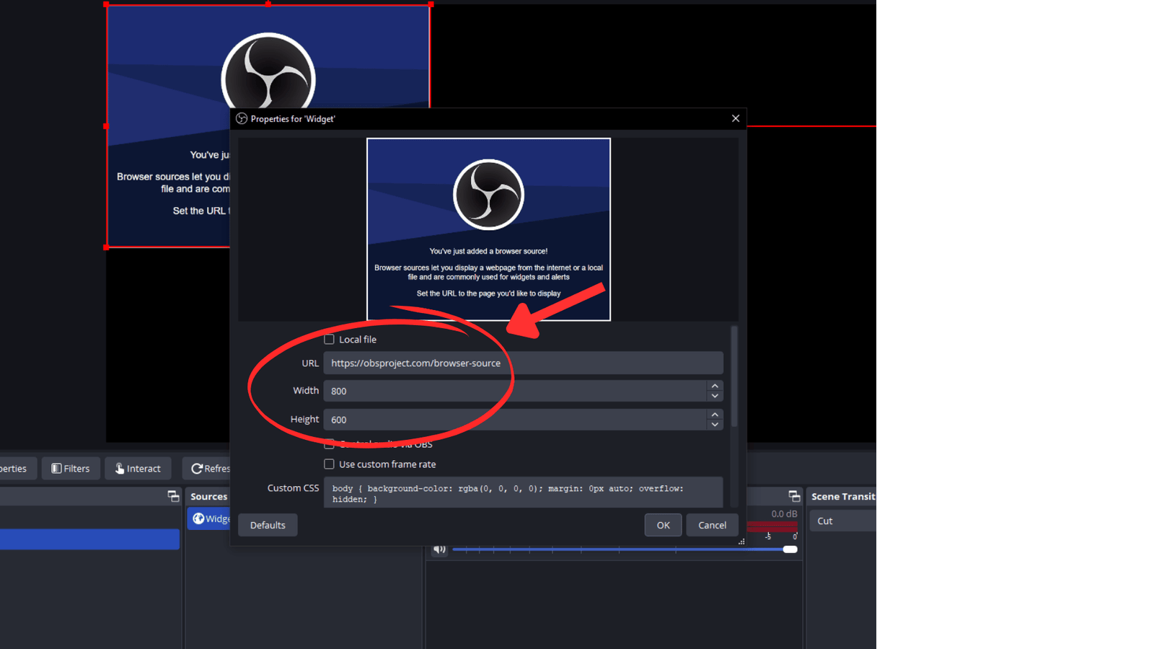The height and width of the screenshot is (649, 1154).
Task: Refresh the browser source
Action: [207, 469]
